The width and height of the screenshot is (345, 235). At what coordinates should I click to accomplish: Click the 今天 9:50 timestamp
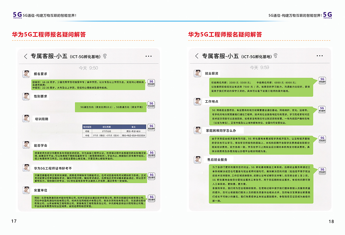pos(88,68)
